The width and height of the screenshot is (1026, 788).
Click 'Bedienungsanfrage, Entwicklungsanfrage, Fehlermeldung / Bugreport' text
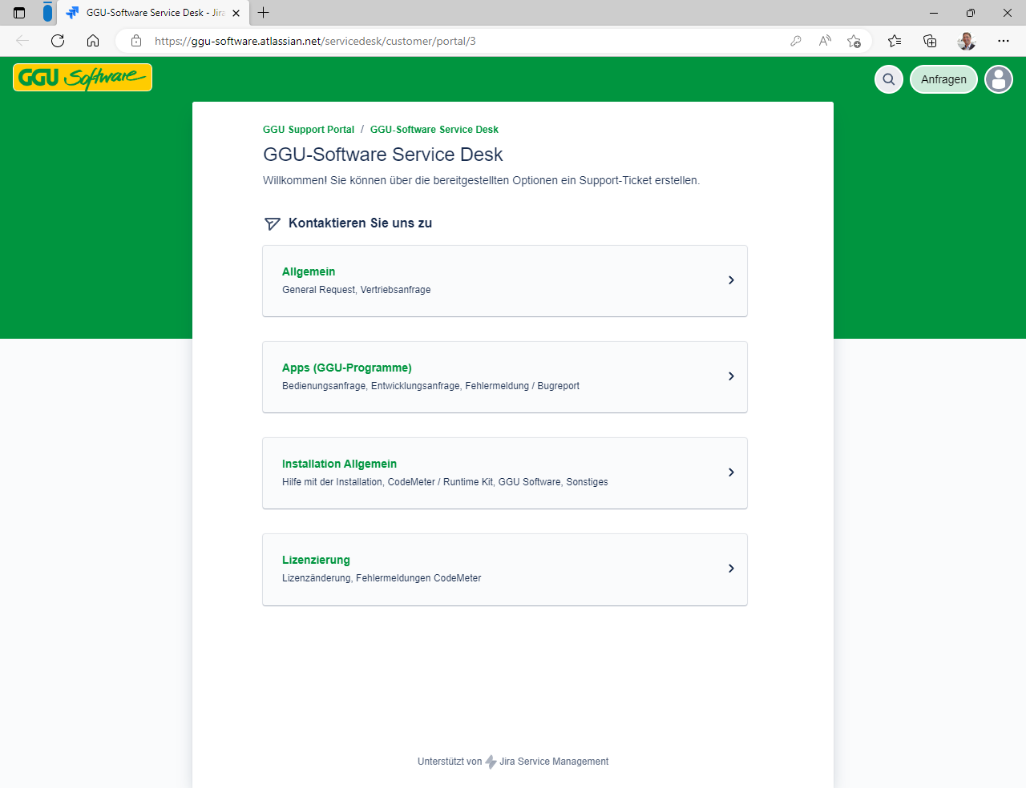pos(430,386)
